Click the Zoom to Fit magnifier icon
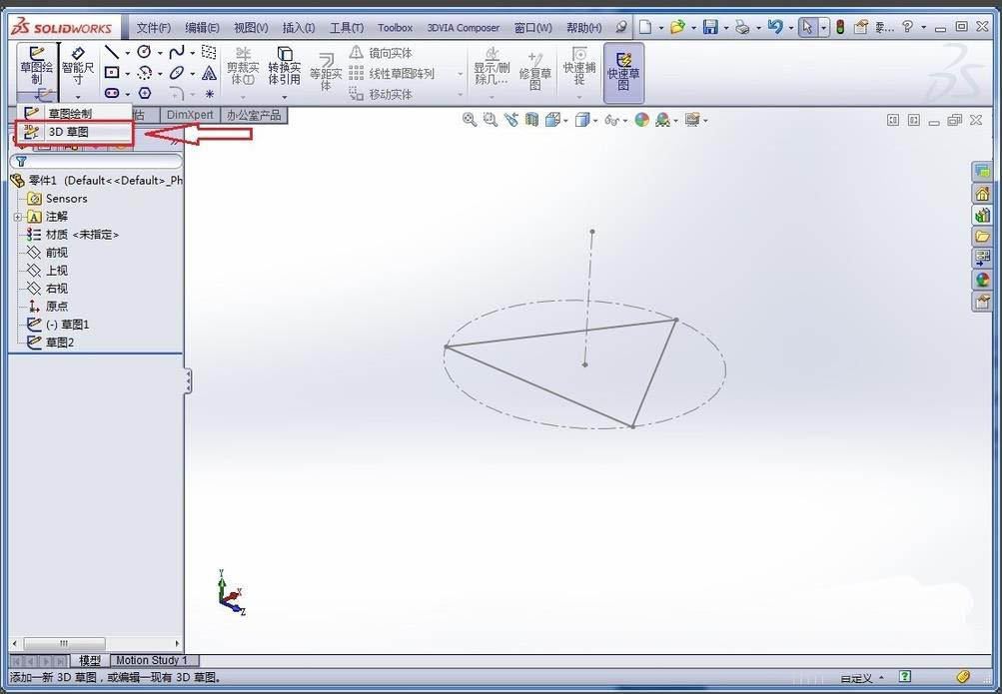1002x694 pixels. tap(470, 120)
